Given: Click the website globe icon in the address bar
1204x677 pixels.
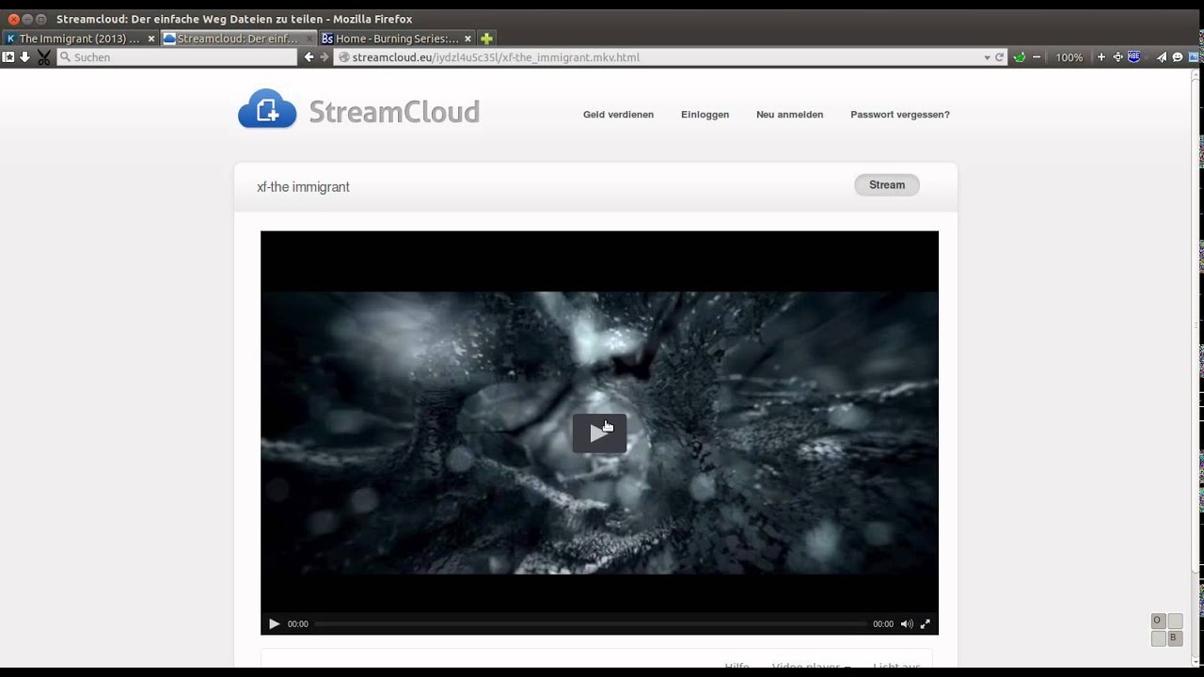Looking at the screenshot, I should tap(343, 57).
